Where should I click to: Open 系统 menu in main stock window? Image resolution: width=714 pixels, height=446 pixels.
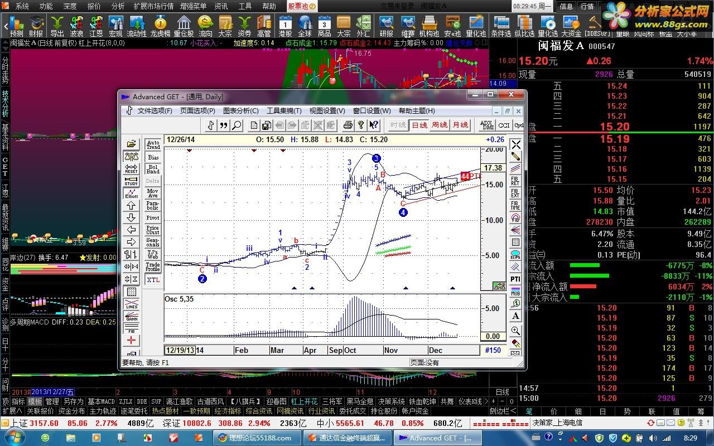point(22,6)
